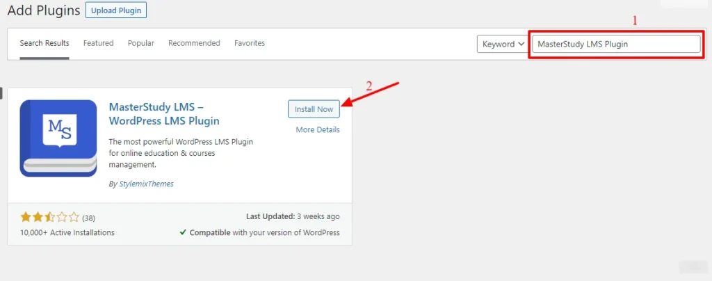Viewport: 712px width, 281px height.
Task: Select the (38) ratings count
Action: tap(88, 218)
